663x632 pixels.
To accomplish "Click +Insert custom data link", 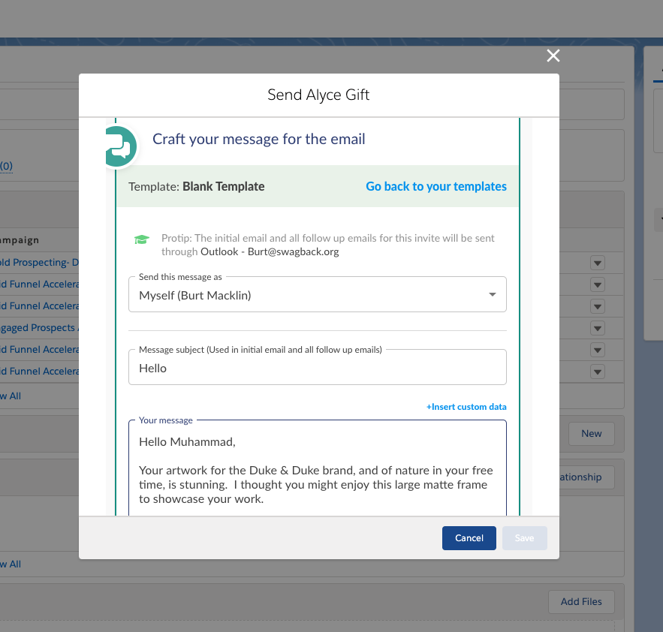I will [466, 407].
